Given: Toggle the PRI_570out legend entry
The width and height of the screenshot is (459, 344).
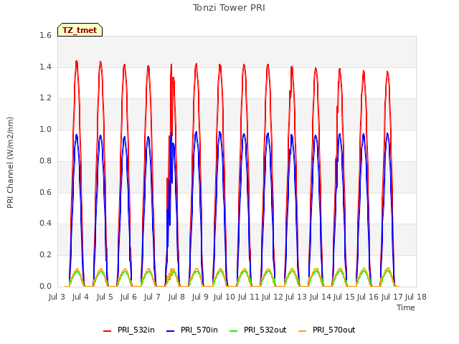Looking at the screenshot, I should pyautogui.click(x=327, y=330).
